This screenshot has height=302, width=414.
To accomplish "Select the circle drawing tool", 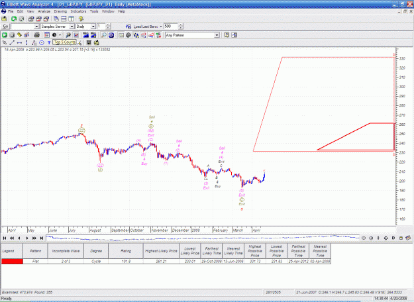I will click(42, 42).
